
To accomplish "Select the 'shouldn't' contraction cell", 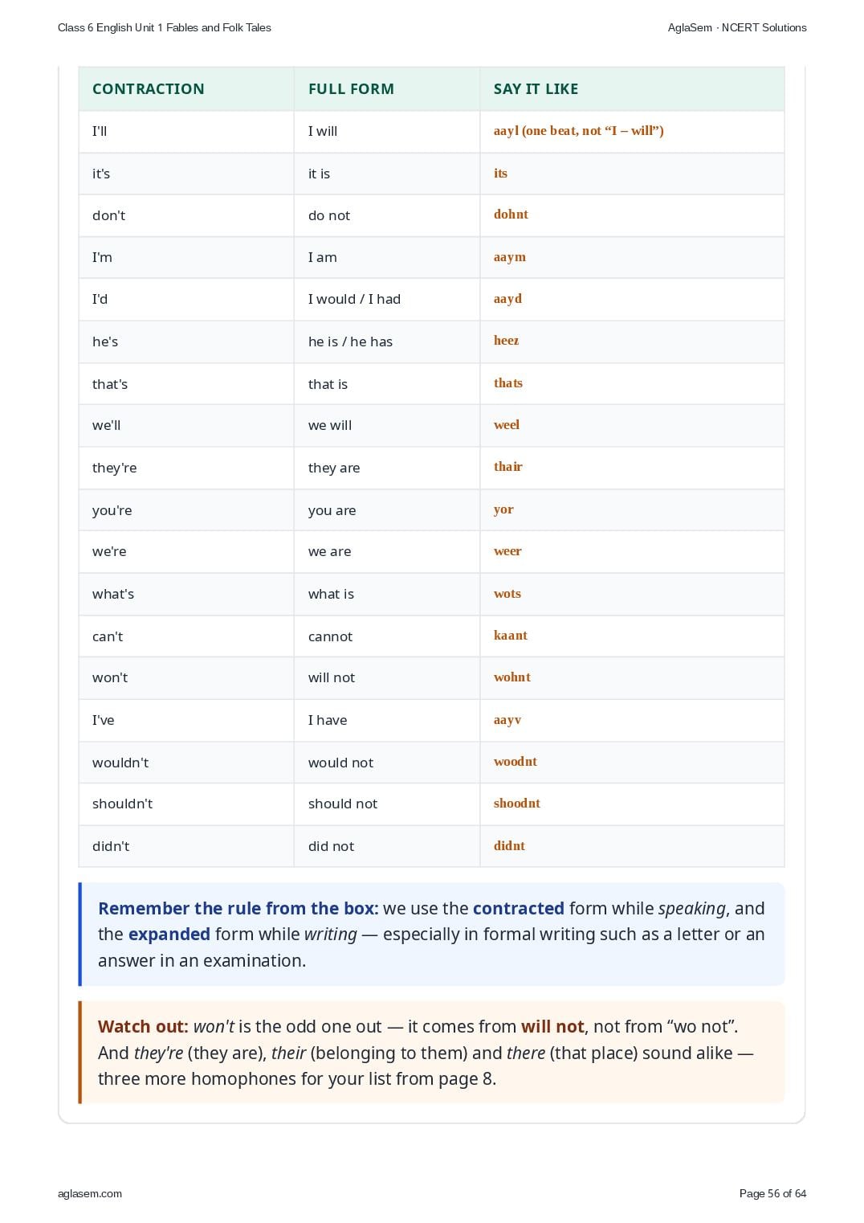I will 186,804.
